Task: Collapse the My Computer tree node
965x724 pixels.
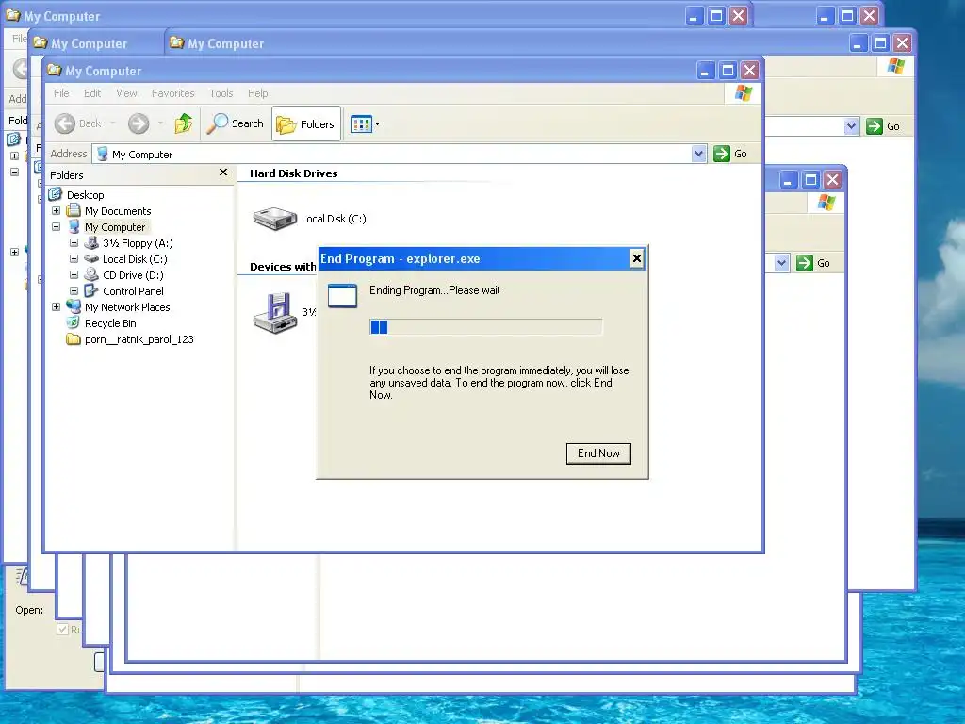Action: point(56,226)
